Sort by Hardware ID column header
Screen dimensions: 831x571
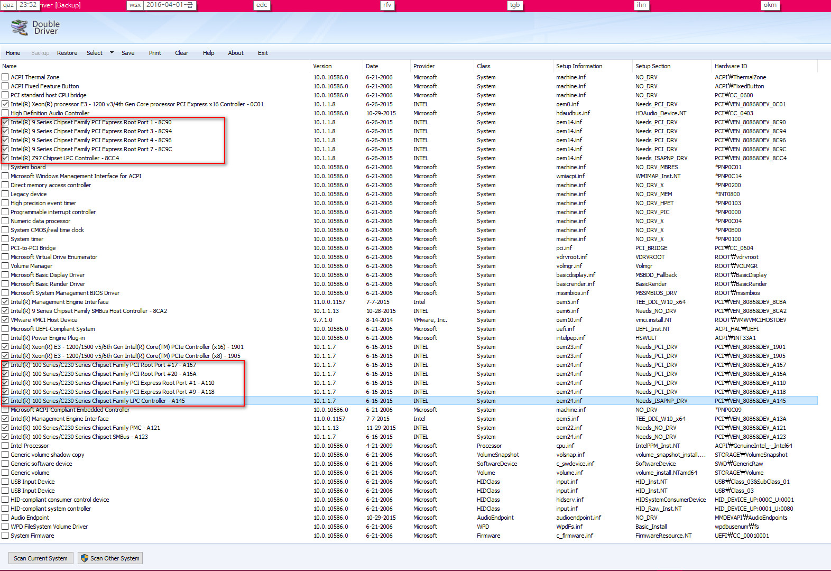click(764, 66)
